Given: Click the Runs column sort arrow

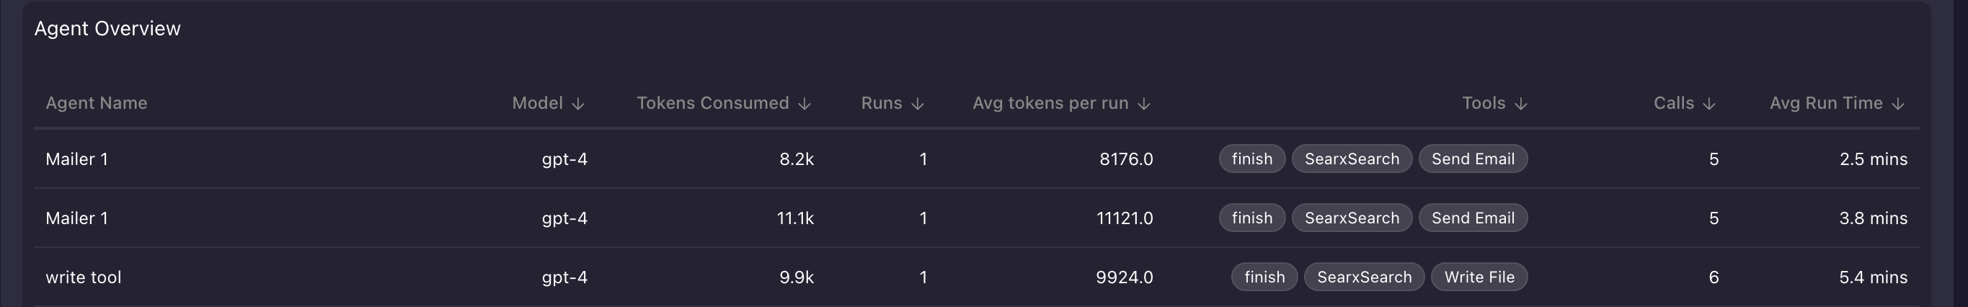Looking at the screenshot, I should 918,104.
